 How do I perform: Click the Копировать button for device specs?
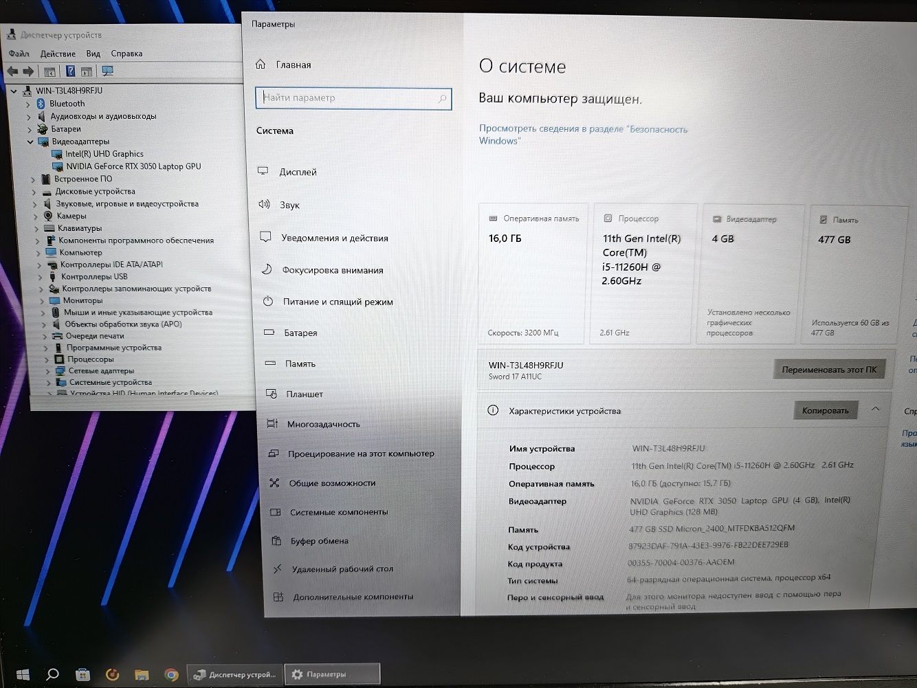pyautogui.click(x=825, y=411)
